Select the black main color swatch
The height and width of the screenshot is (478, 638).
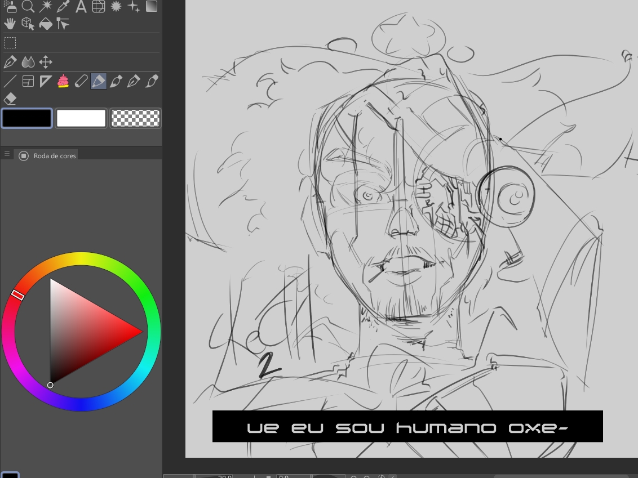click(27, 118)
